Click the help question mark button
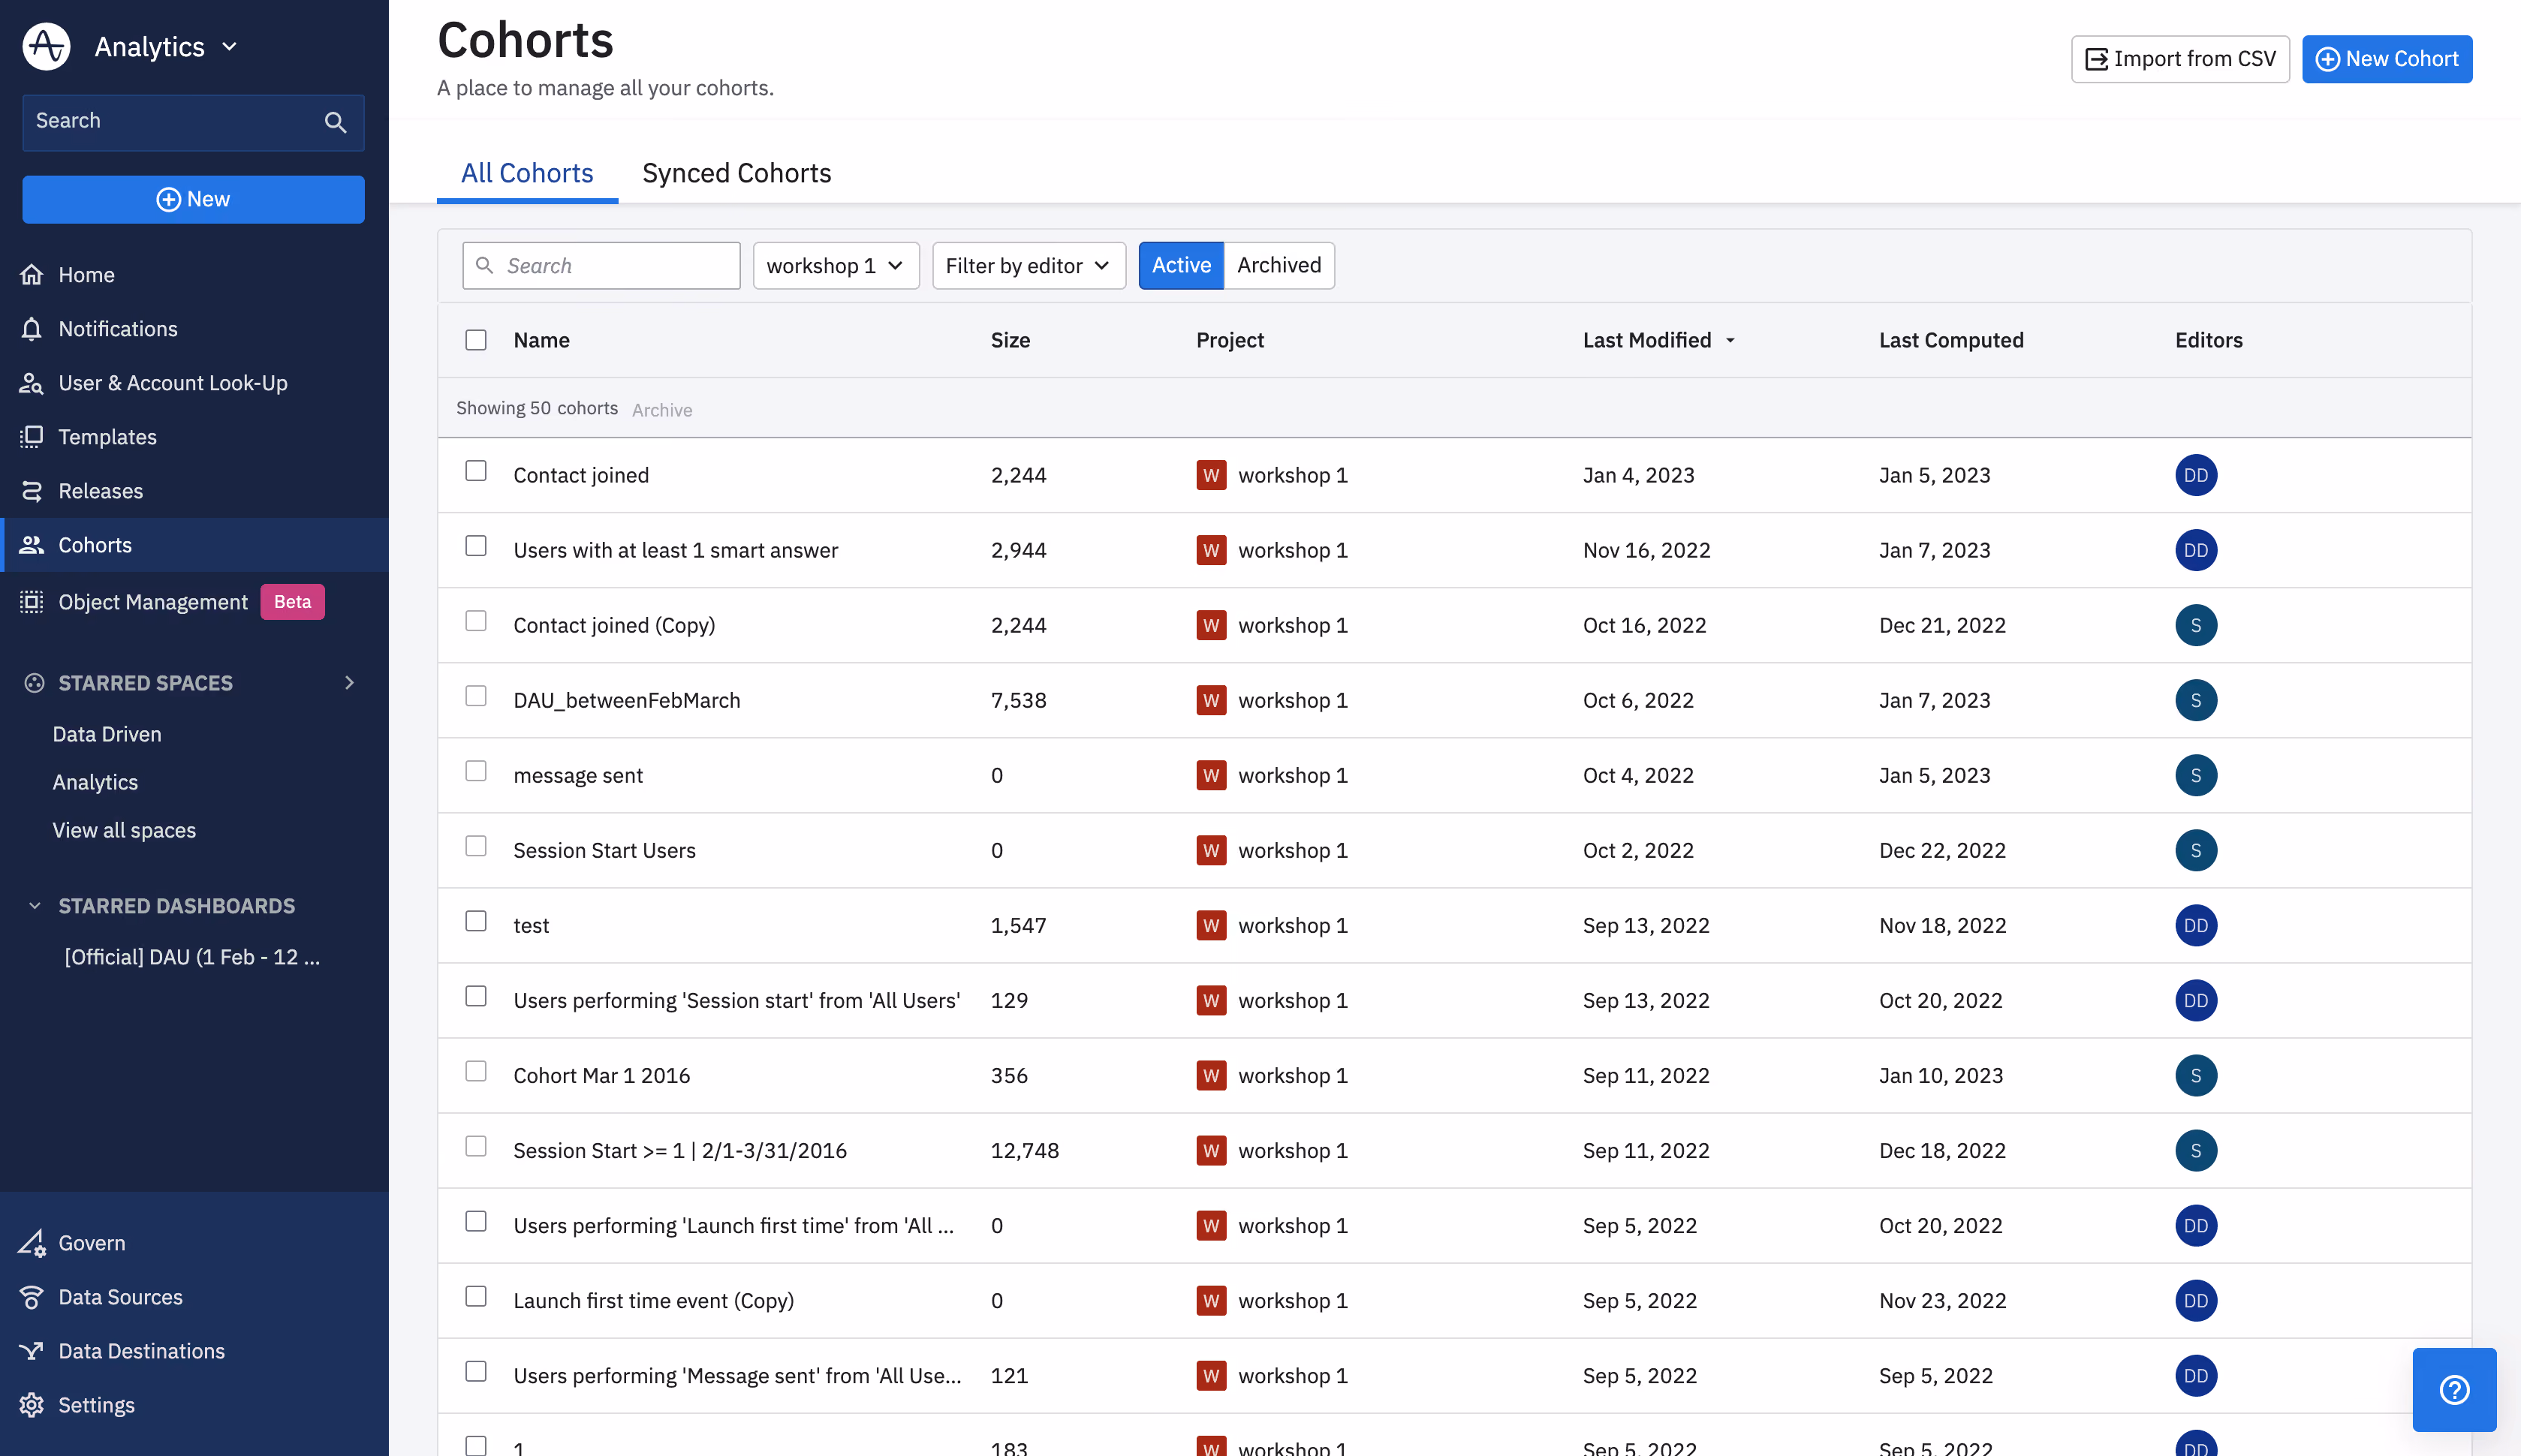Viewport: 2521px width, 1456px height. (2454, 1389)
